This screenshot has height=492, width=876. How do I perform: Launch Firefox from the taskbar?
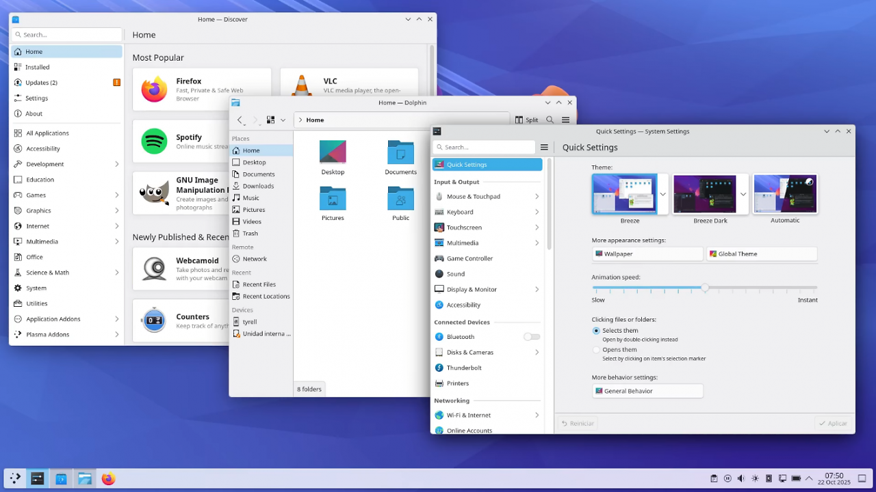click(x=108, y=478)
